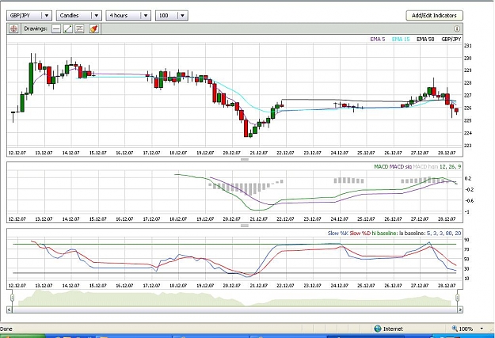The width and height of the screenshot is (495, 338).
Task: Click the horizontal scrollbar track below overview
Action: pos(234,310)
